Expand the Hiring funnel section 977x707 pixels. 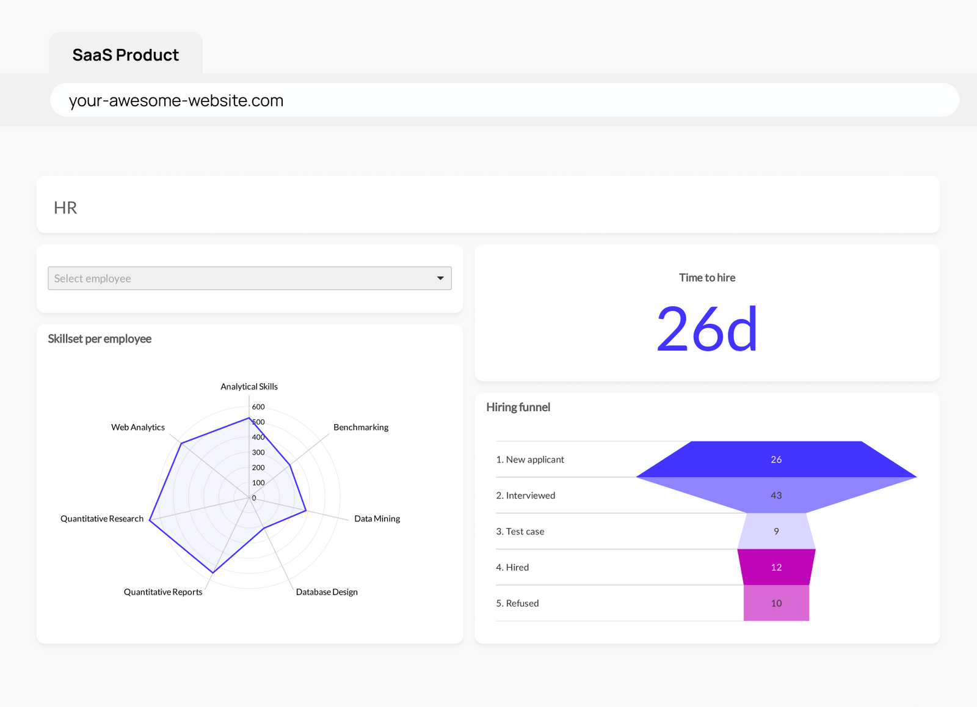[518, 407]
